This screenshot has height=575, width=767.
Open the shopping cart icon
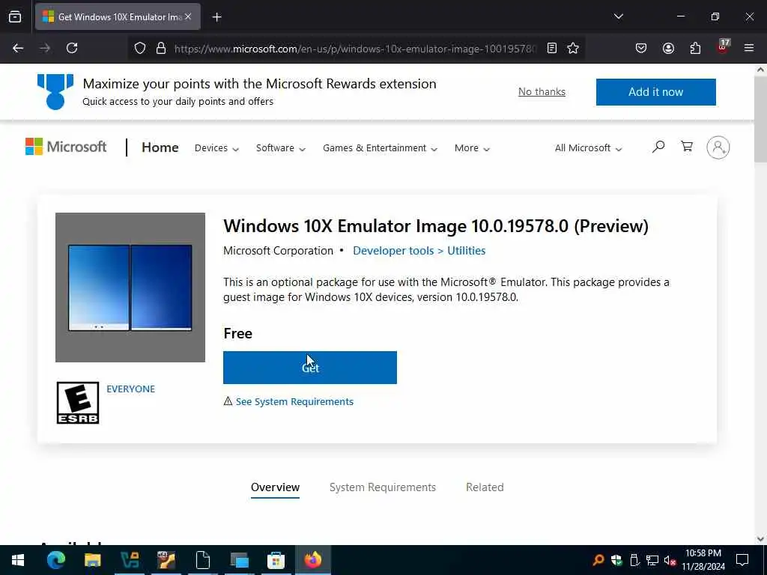pos(687,146)
